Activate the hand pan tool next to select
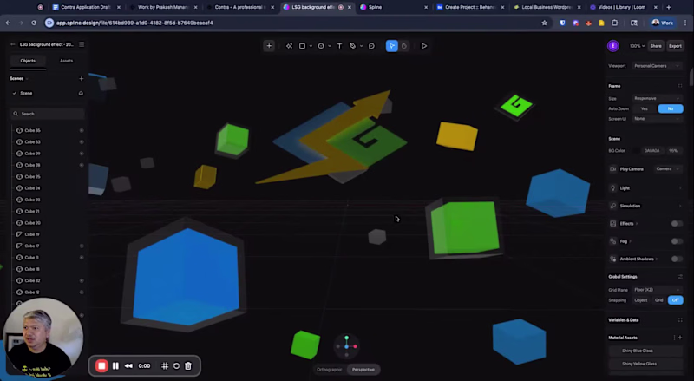694x381 pixels. [404, 46]
